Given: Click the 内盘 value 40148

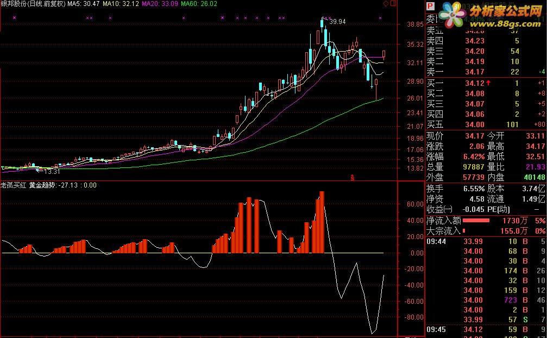Looking at the screenshot, I should click(x=535, y=177).
